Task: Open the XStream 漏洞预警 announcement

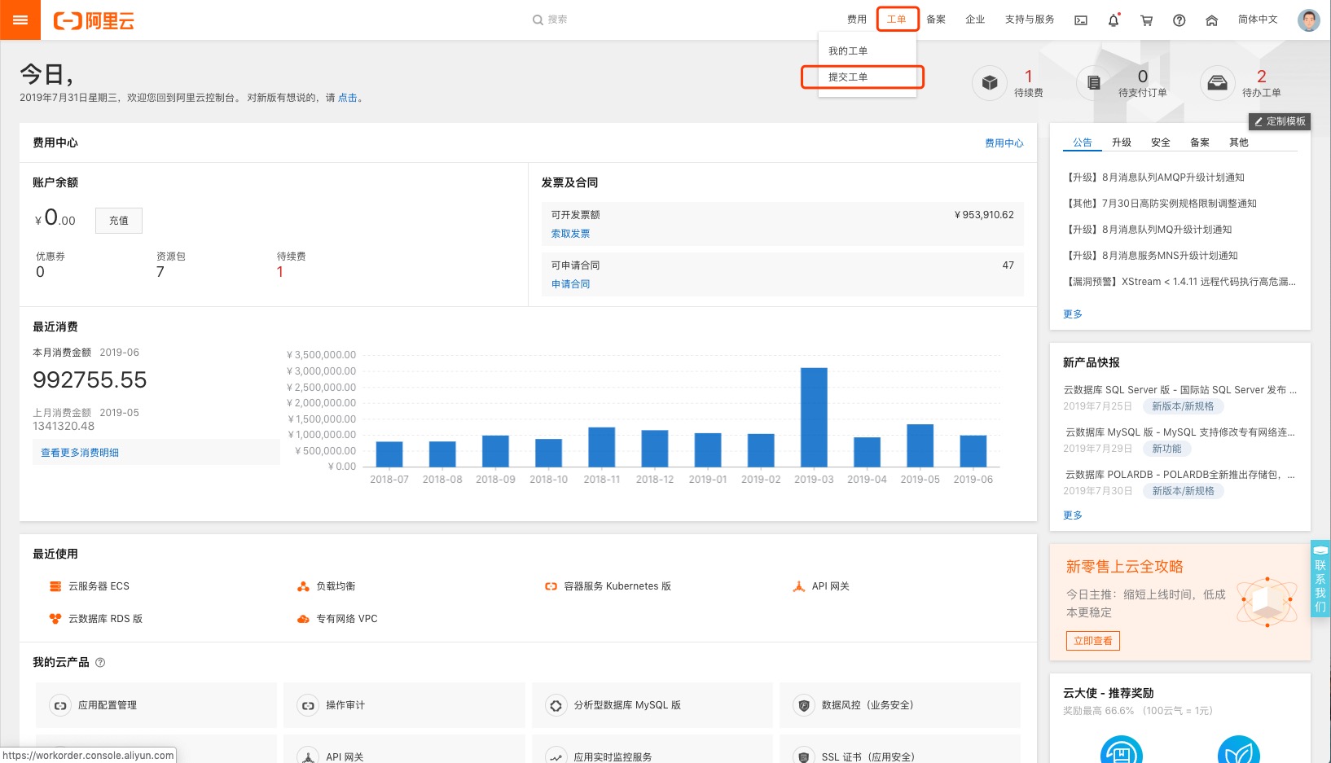Action: pos(1180,282)
